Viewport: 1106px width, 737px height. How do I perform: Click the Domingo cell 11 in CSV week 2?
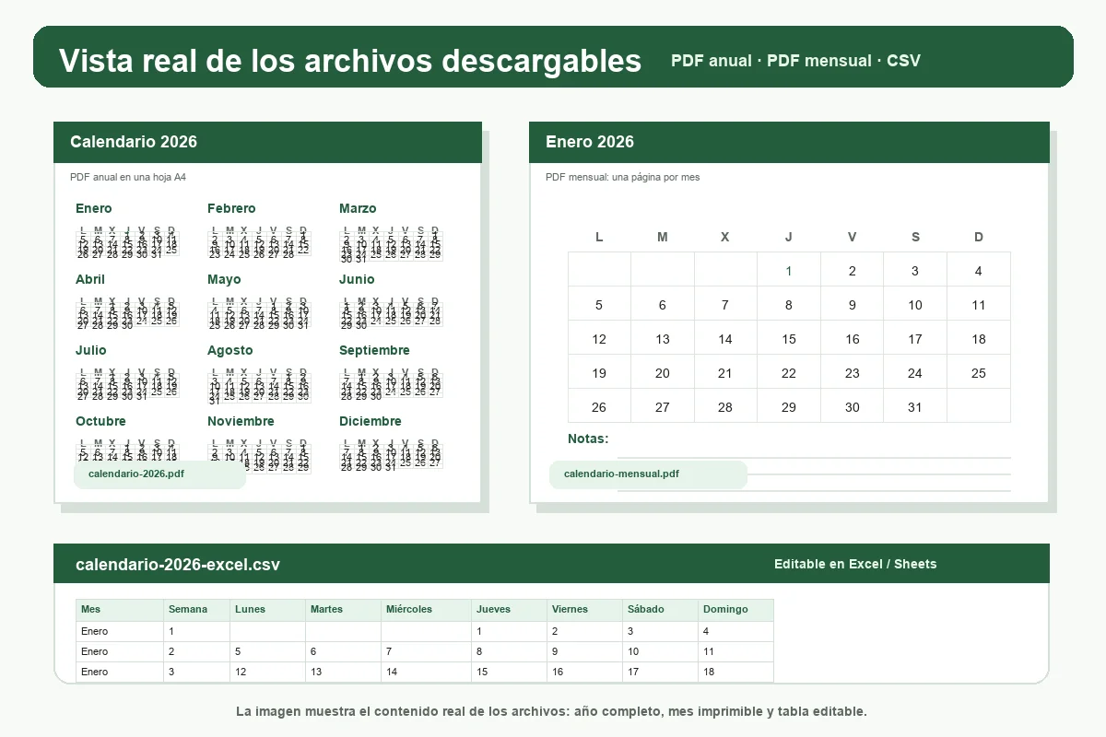pos(735,651)
